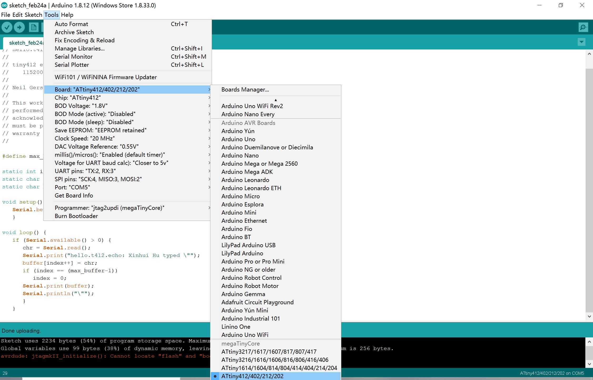The height and width of the screenshot is (380, 593).
Task: Select Arduino Yún board
Action: tap(276, 131)
